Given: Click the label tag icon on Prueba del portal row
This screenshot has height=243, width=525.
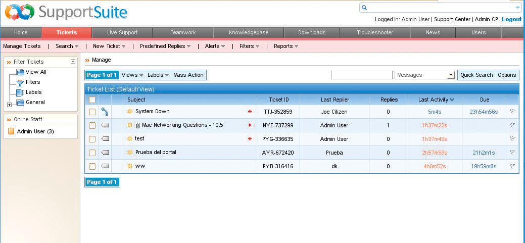Looking at the screenshot, I should 105,152.
